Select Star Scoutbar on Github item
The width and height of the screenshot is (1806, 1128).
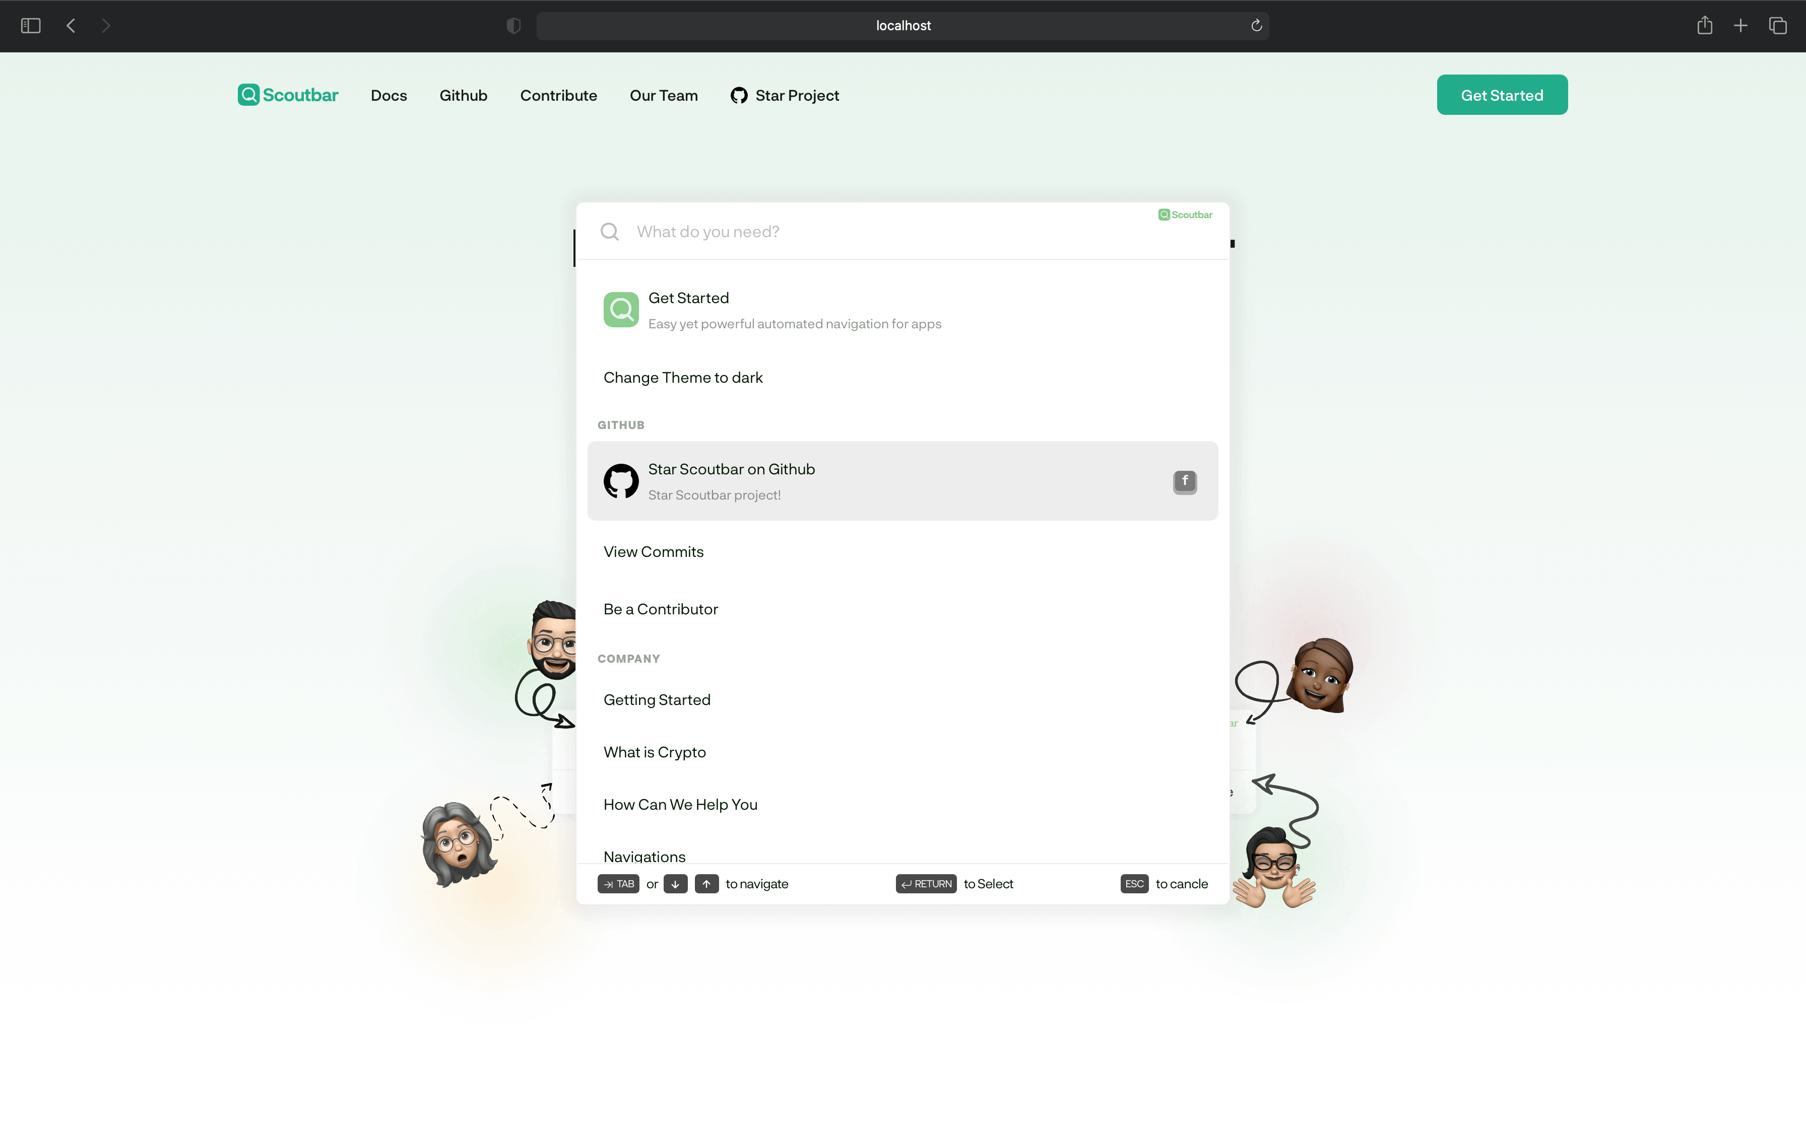[x=902, y=481]
